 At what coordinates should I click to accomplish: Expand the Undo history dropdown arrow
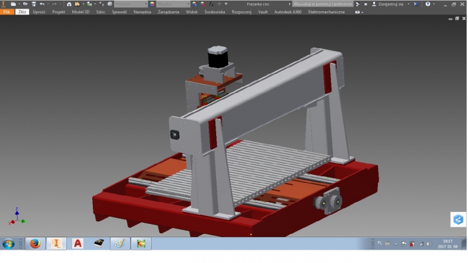(48, 4)
